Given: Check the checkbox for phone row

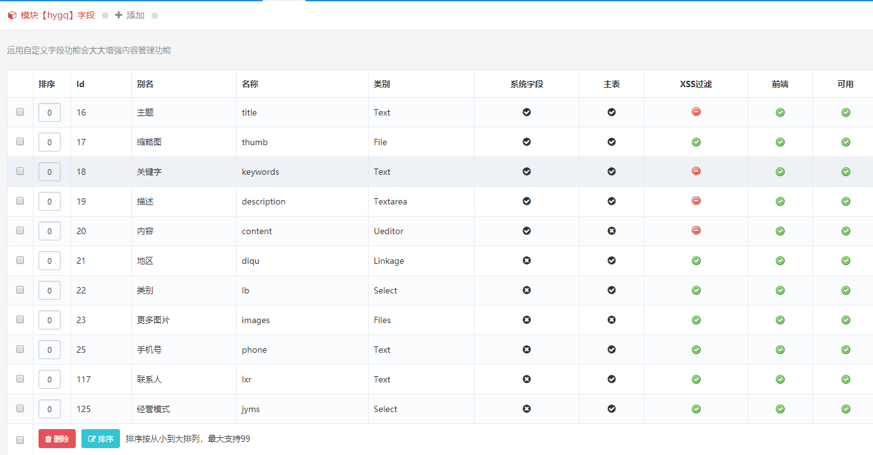Looking at the screenshot, I should [20, 349].
